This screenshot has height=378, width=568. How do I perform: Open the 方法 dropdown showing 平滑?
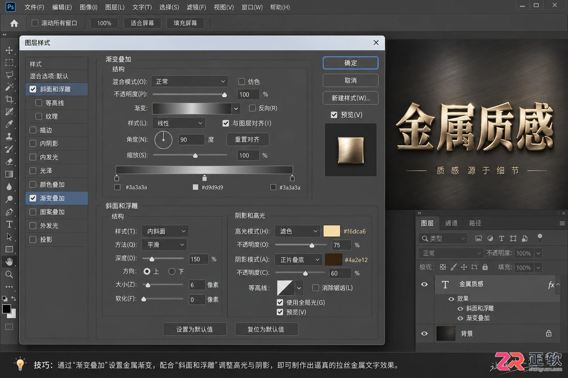164,245
